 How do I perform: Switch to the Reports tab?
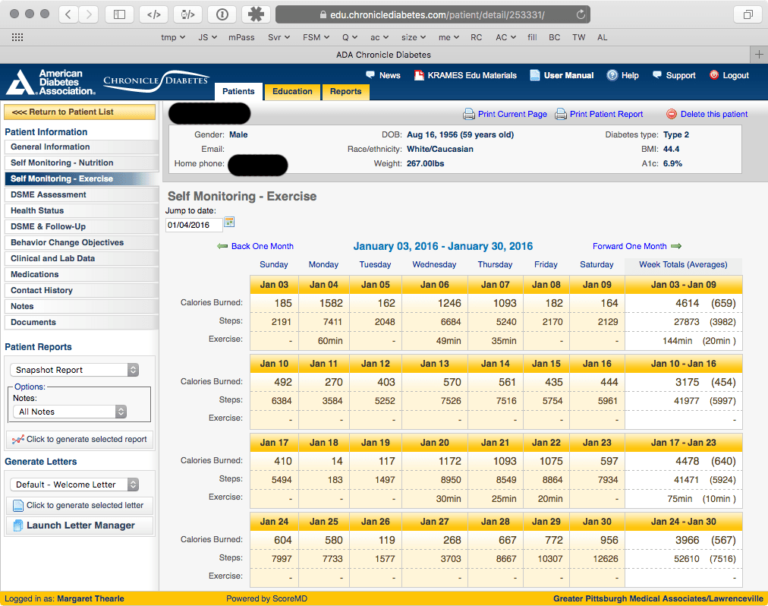(x=346, y=91)
